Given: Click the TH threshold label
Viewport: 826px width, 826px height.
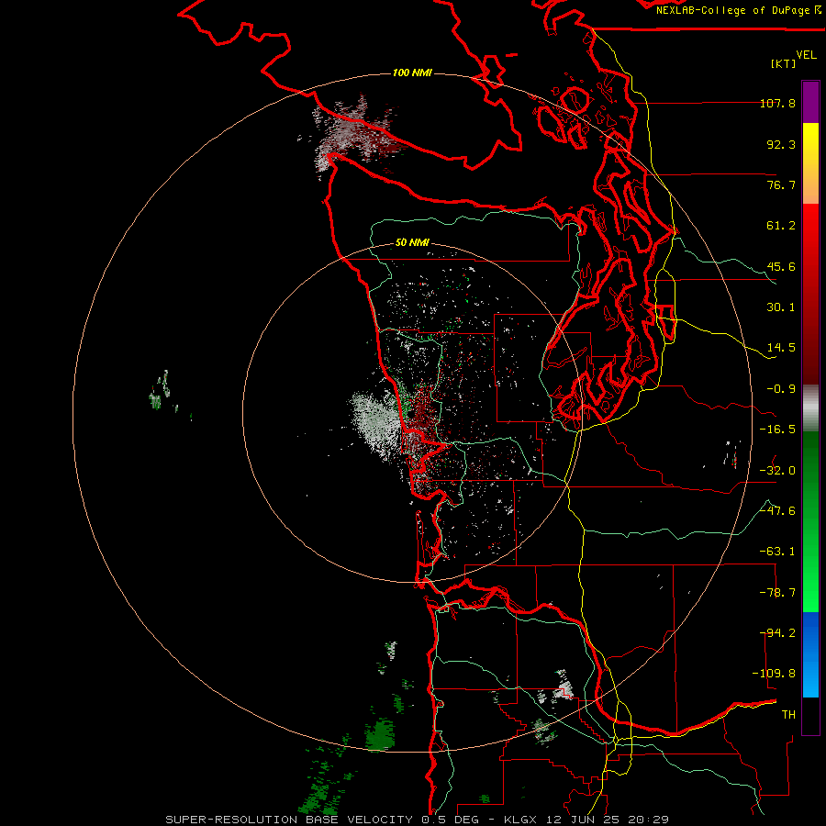Looking at the screenshot, I should (x=788, y=715).
